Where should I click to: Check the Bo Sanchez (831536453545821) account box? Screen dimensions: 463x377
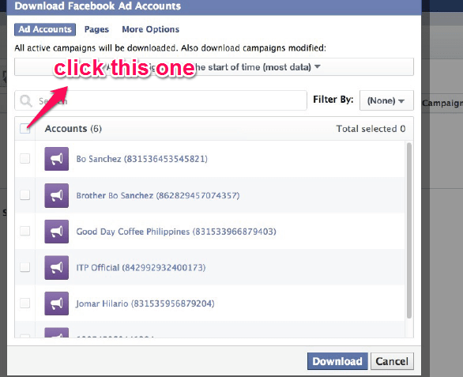click(24, 159)
